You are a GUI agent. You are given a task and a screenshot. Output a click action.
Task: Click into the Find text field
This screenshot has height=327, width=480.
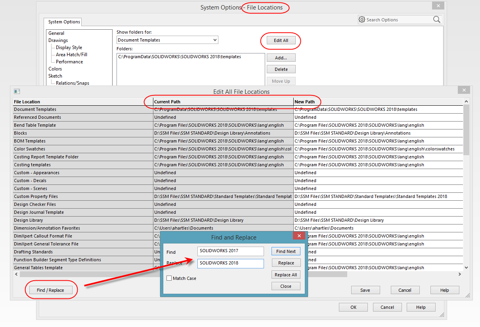point(230,251)
